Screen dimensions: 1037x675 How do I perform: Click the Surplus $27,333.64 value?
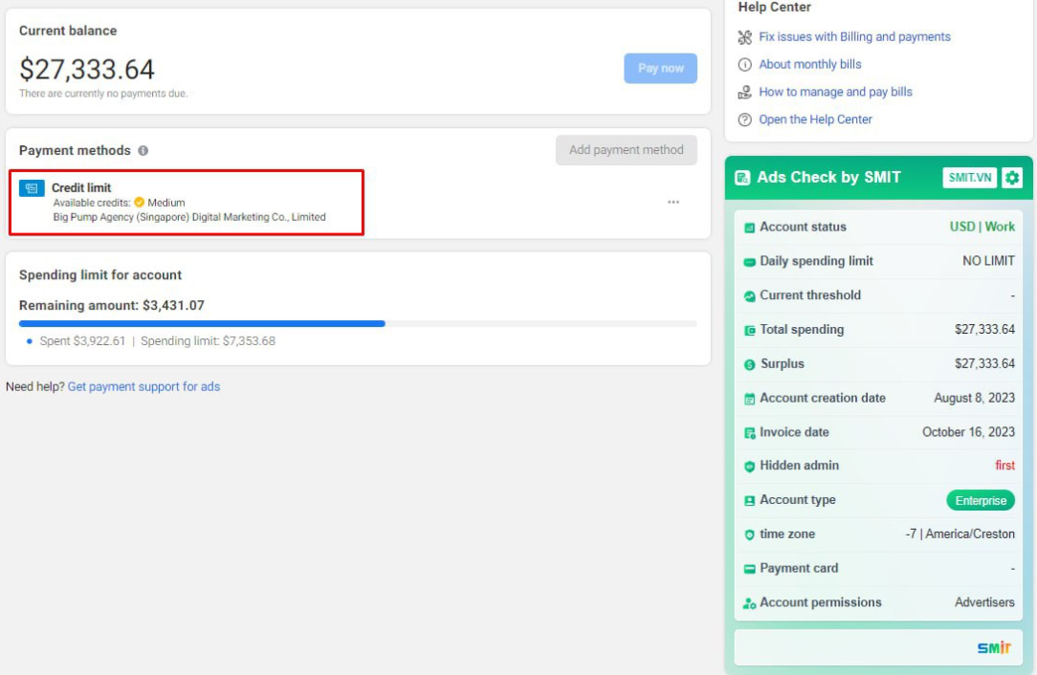coord(984,363)
